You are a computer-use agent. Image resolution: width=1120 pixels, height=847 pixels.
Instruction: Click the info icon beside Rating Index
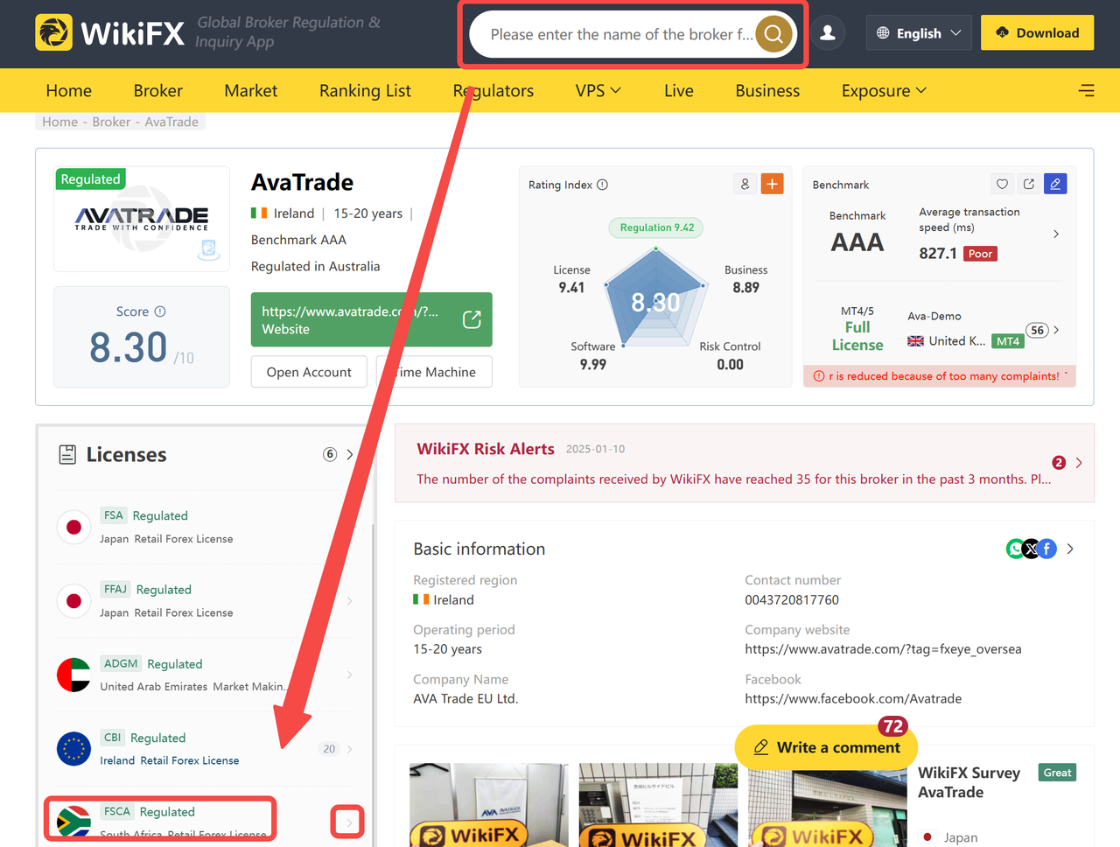tap(603, 185)
